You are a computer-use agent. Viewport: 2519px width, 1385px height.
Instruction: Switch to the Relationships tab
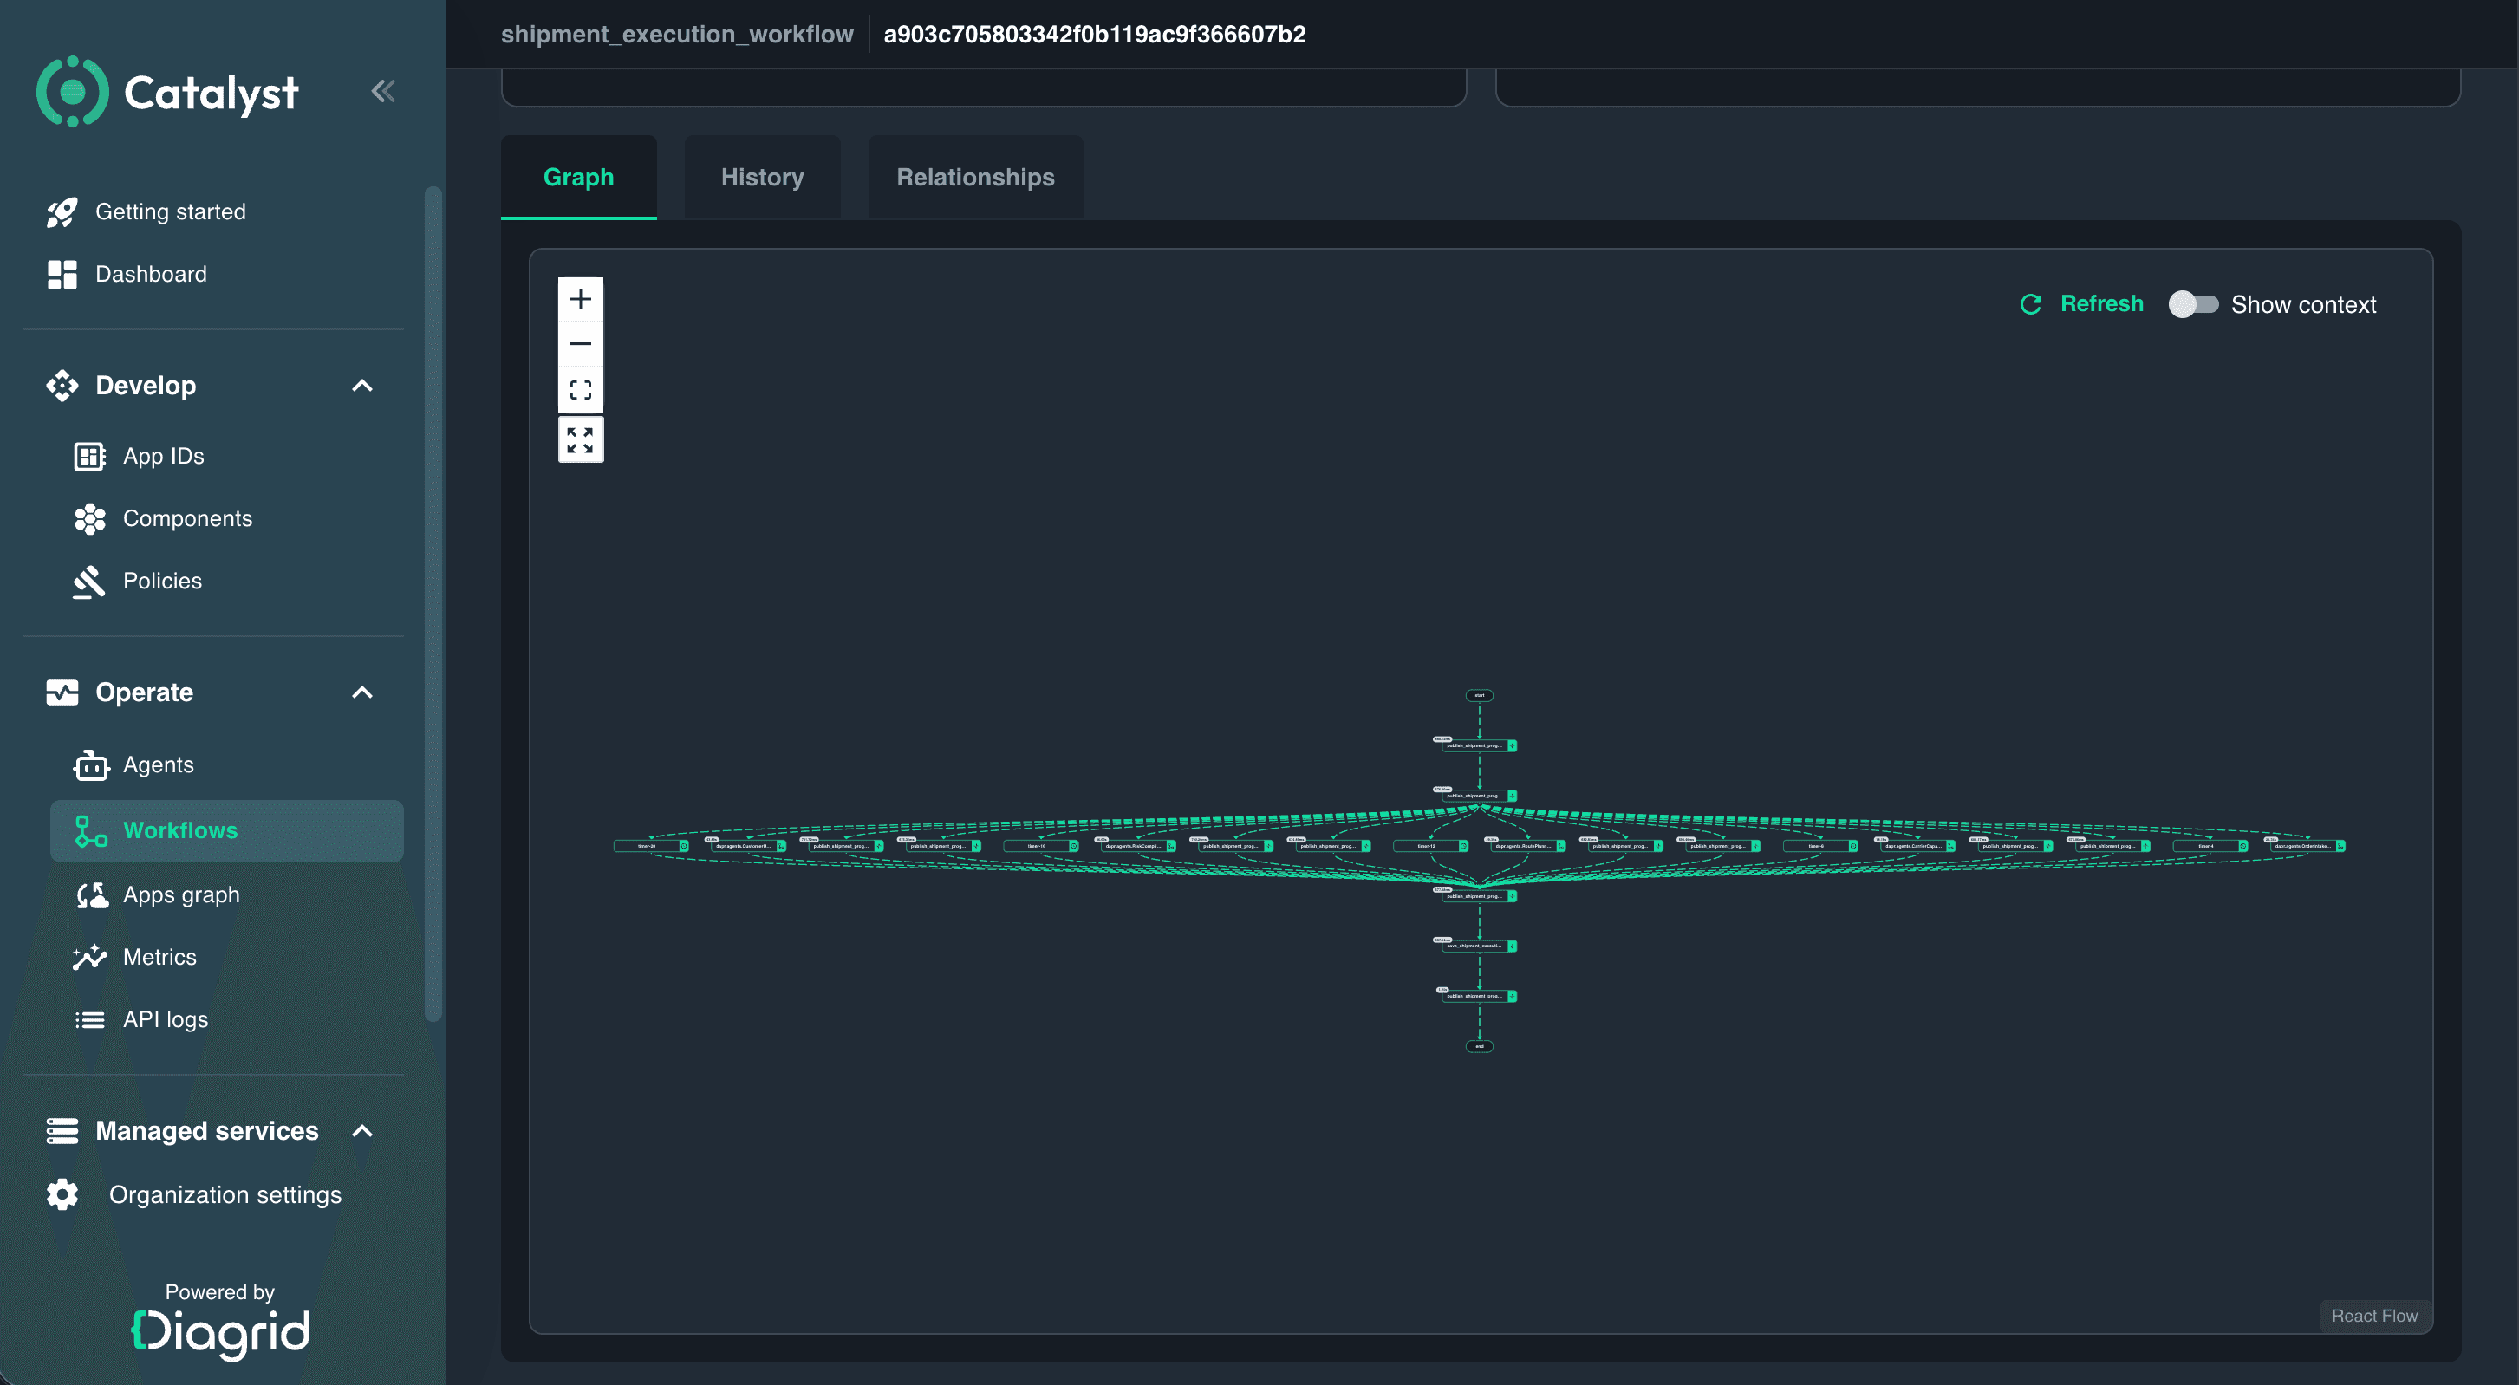tap(975, 177)
